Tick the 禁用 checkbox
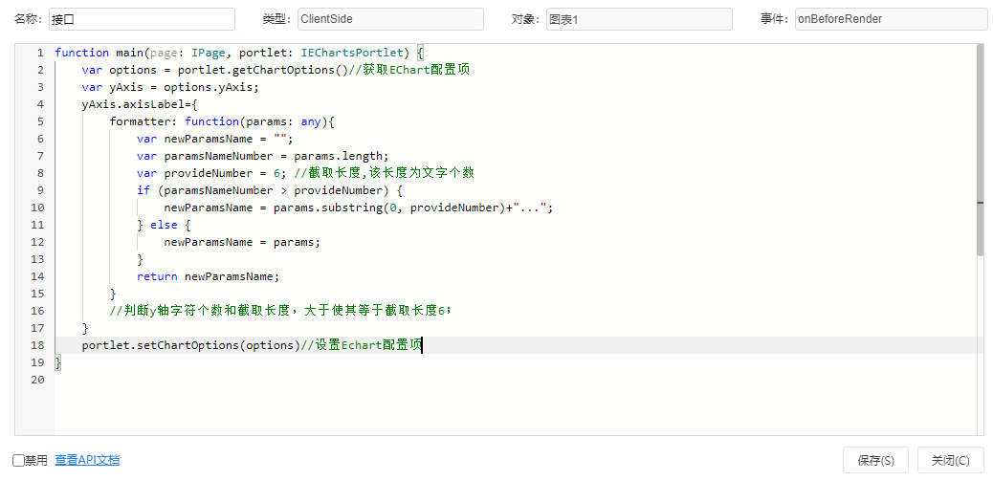This screenshot has height=481, width=993. [18, 461]
